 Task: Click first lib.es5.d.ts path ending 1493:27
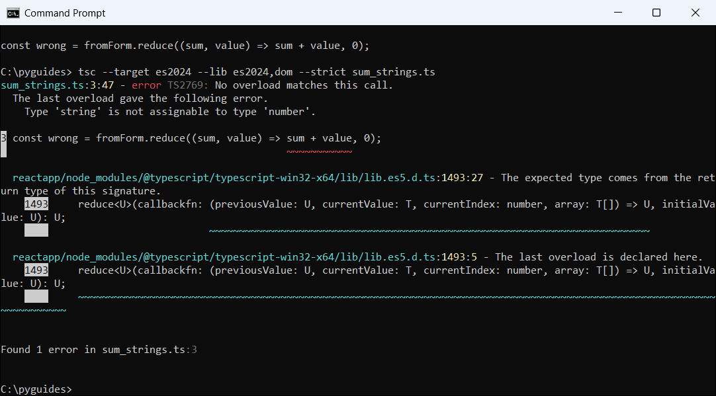[247, 178]
